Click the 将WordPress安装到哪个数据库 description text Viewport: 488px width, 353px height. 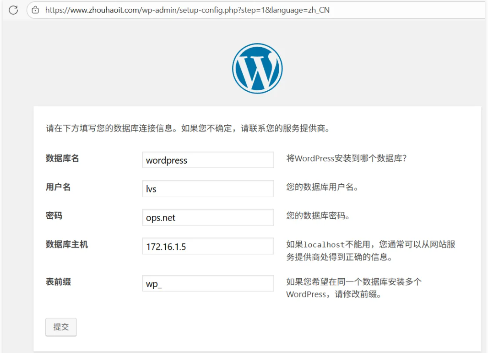347,159
